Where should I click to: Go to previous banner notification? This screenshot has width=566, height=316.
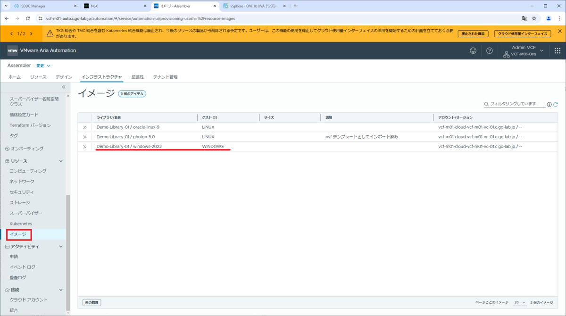(12, 33)
